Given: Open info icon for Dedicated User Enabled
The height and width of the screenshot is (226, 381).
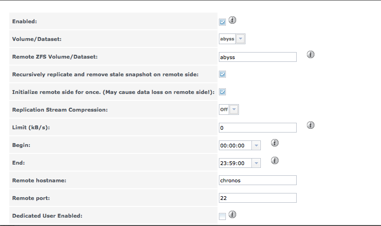Looking at the screenshot, I should click(233, 214).
